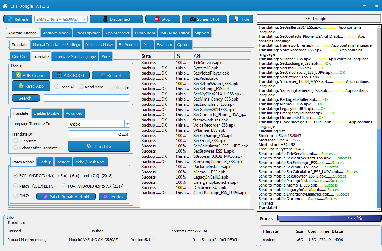
Task: Click the Process progress bar
Action: point(329,218)
